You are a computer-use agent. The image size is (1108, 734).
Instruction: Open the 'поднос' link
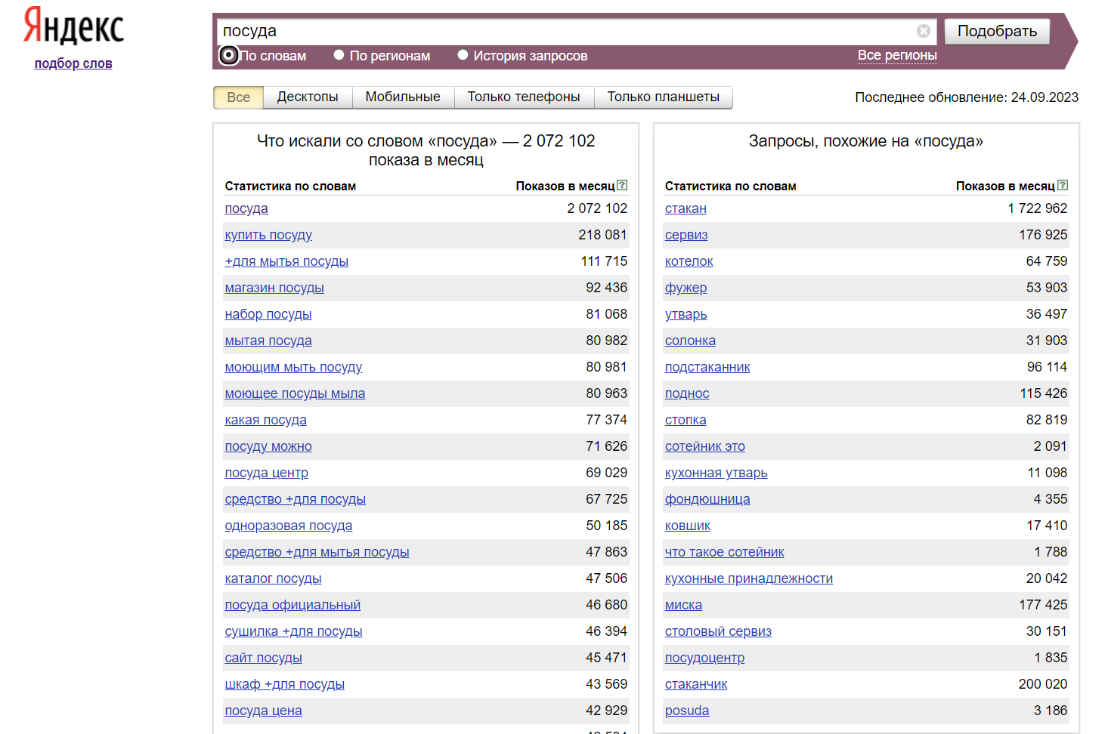687,393
